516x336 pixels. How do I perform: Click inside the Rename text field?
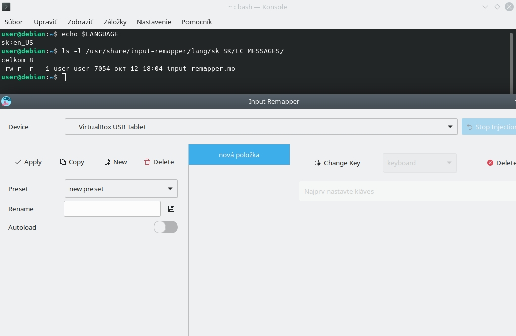[x=112, y=208]
